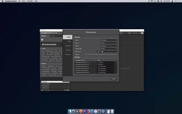Select the Audio preferences tab

[68, 37]
